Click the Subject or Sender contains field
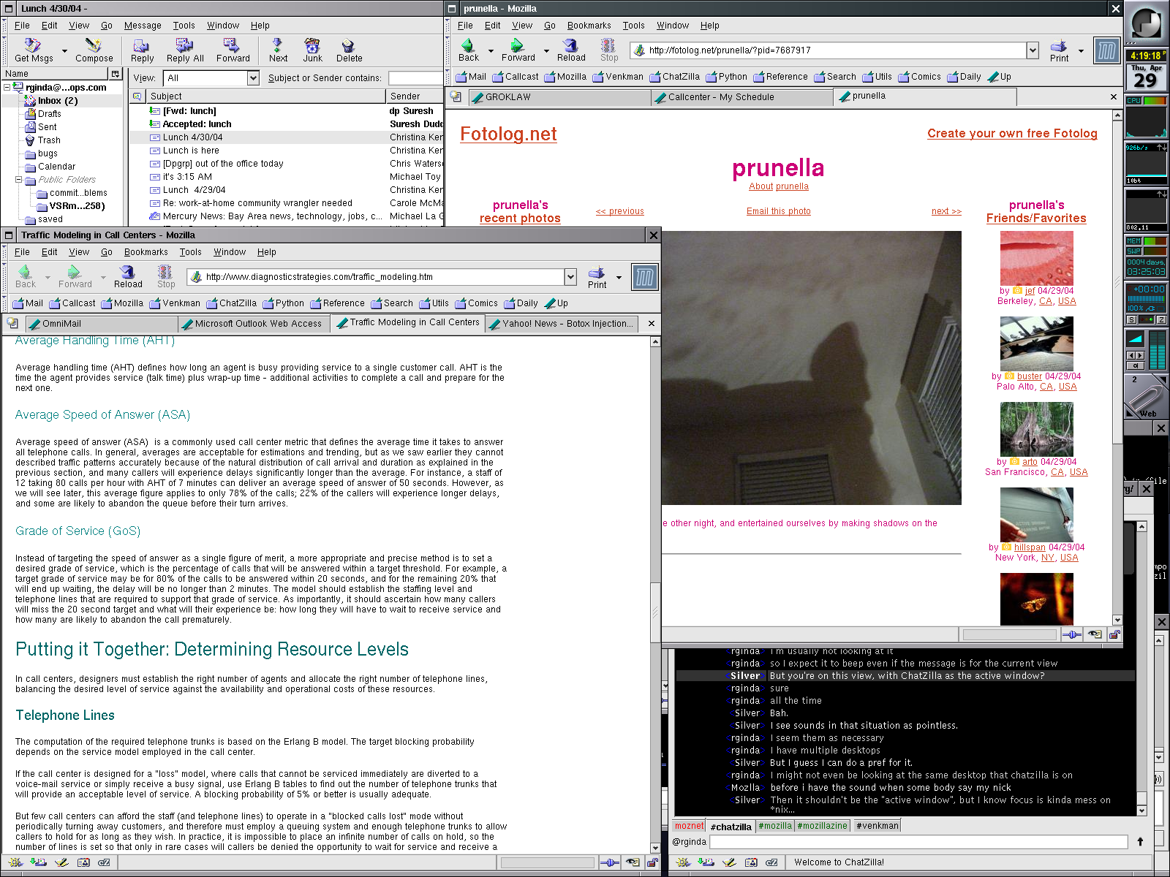1170x877 pixels. point(415,77)
